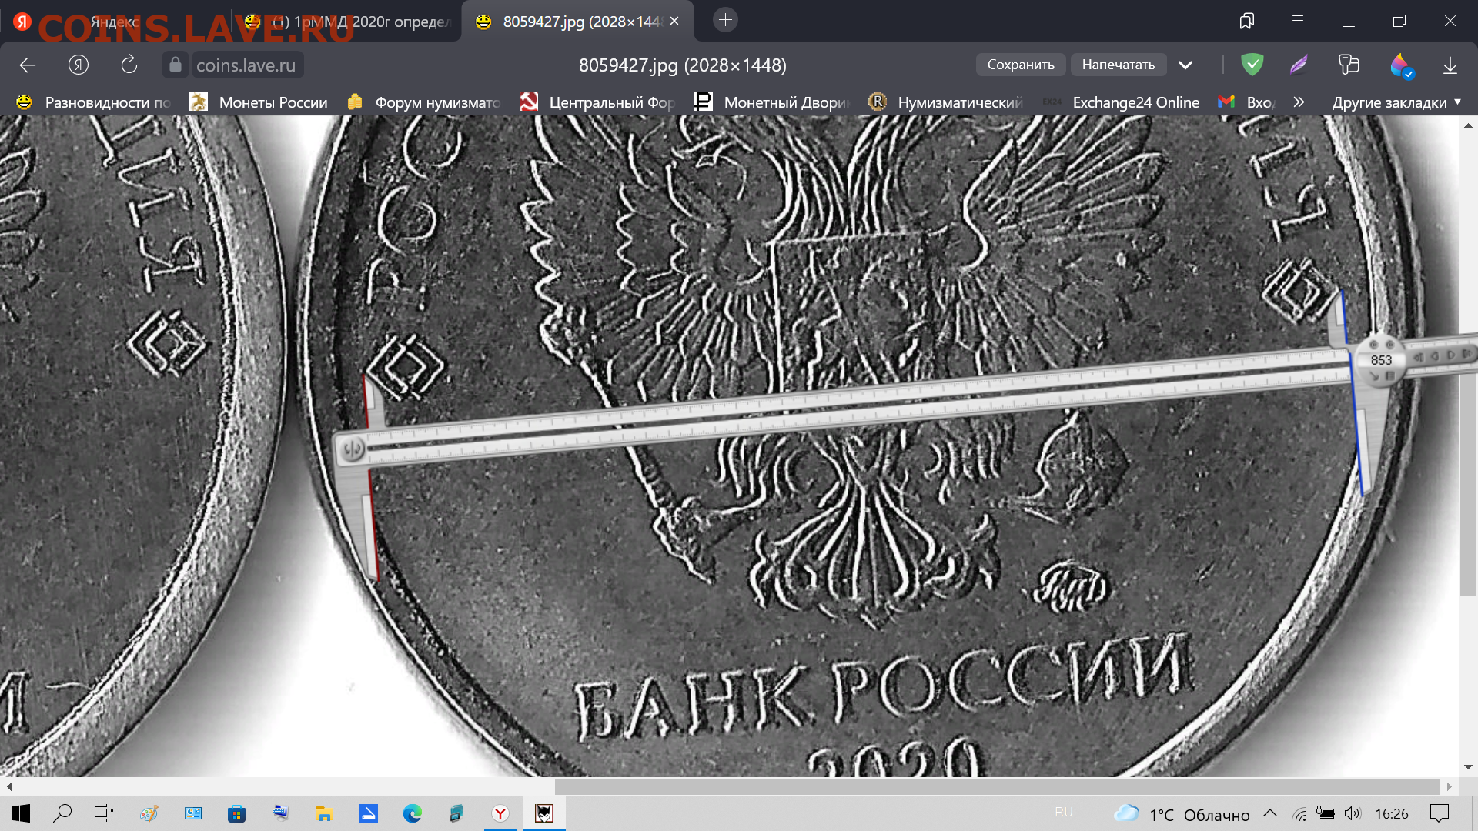The image size is (1478, 831).
Task: Click the horizontal scrollbar right arrow
Action: click(1450, 786)
